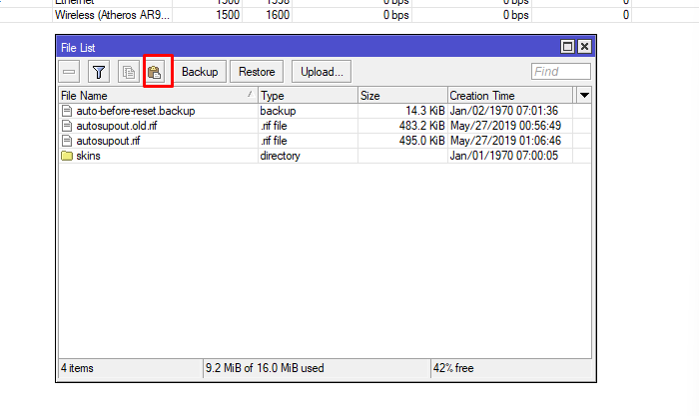Open the Upload... dialog

coord(322,72)
